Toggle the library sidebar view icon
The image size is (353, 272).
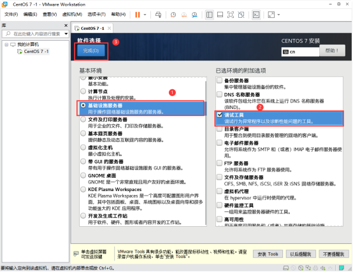pyautogui.click(x=209, y=15)
